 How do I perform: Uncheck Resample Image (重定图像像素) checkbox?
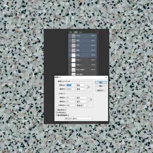57,115
